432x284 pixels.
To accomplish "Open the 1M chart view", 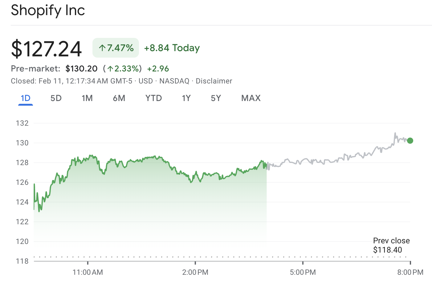I will point(87,98).
